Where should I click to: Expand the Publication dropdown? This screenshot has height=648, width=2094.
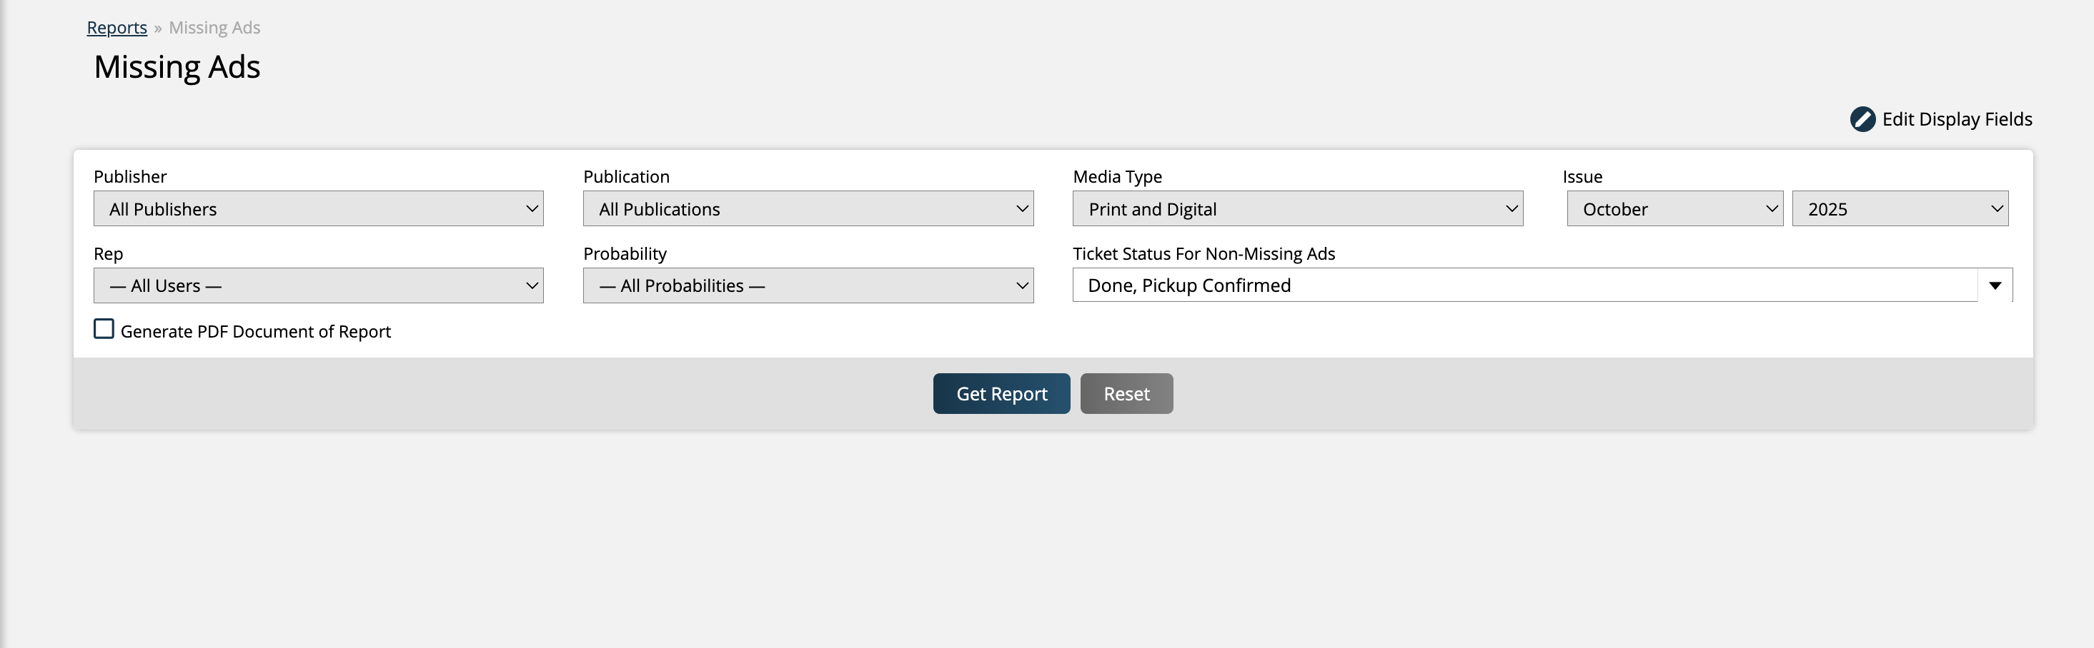tap(807, 208)
